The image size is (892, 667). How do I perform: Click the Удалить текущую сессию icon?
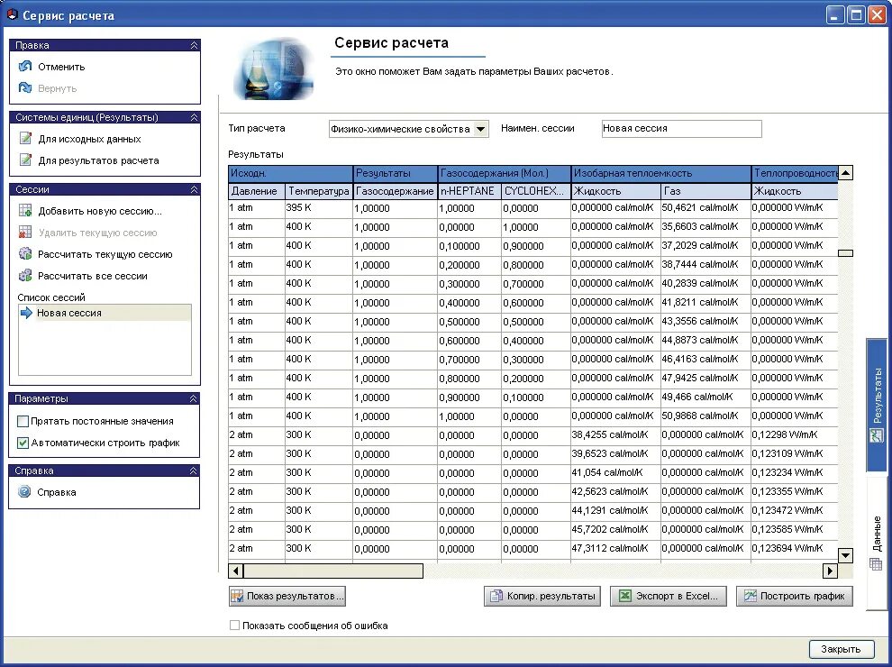pos(25,233)
